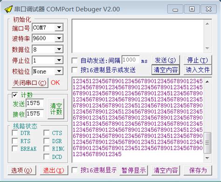
Task: Click the receive area scroll up arrow
Action: 207,81
